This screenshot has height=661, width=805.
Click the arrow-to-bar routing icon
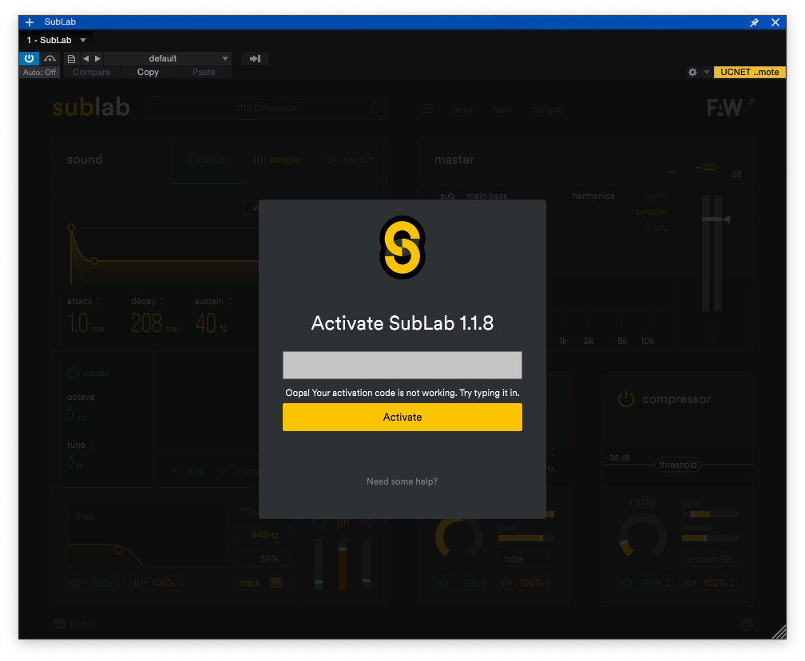pos(256,58)
